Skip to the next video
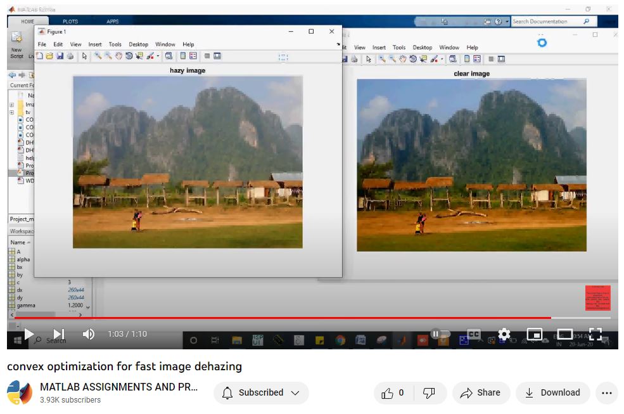Screen dimensions: 624x414 click(x=59, y=334)
